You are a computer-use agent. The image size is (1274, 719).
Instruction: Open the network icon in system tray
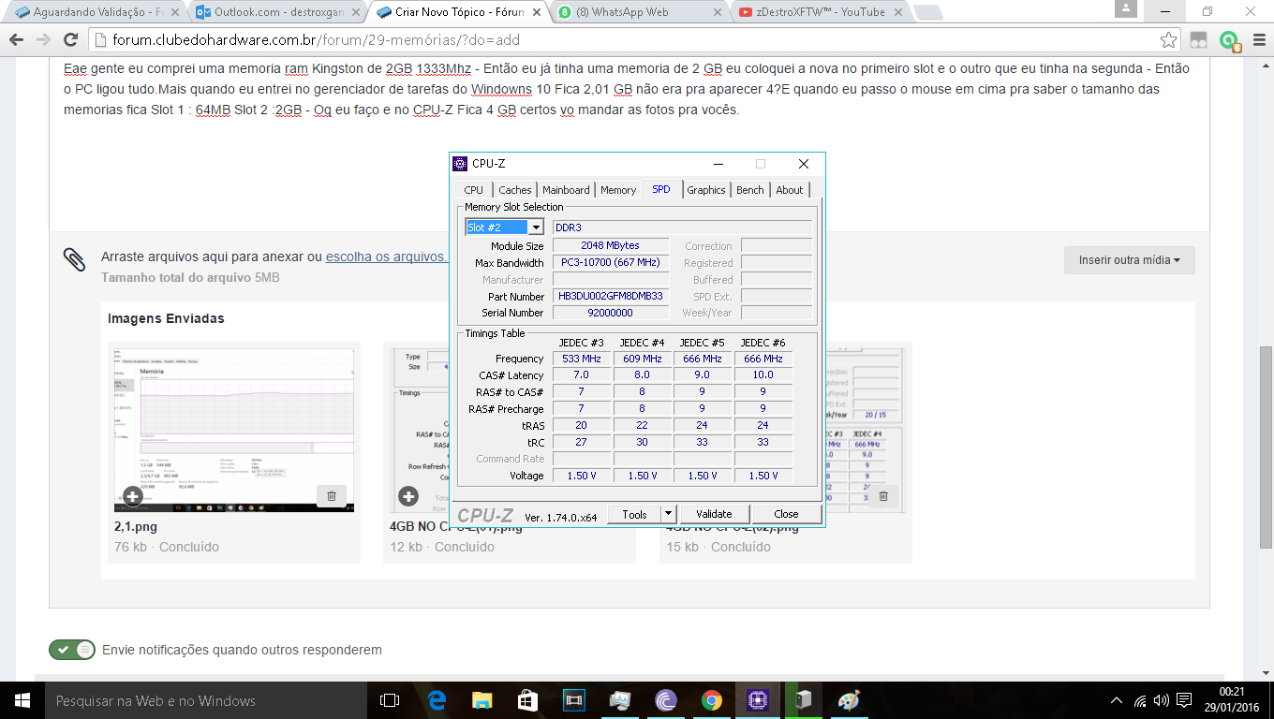click(x=1139, y=700)
